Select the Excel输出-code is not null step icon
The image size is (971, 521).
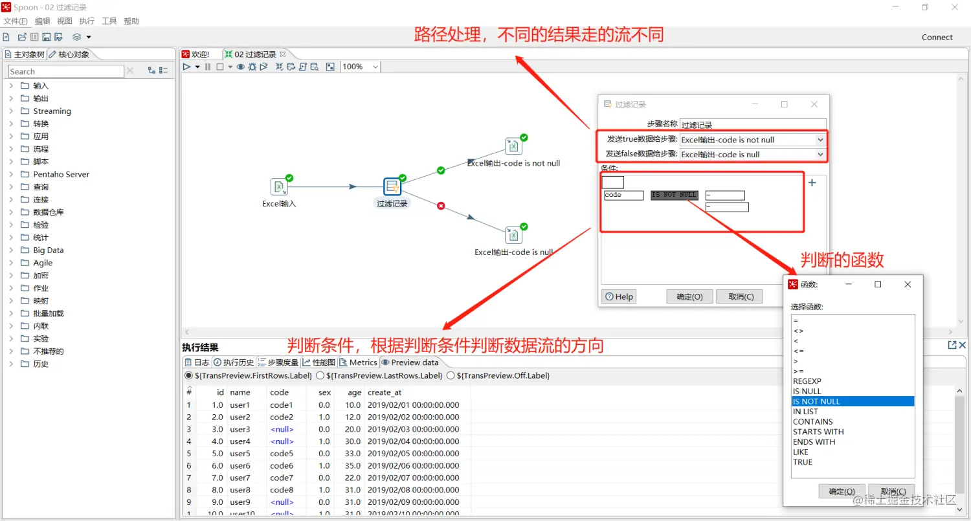(513, 146)
